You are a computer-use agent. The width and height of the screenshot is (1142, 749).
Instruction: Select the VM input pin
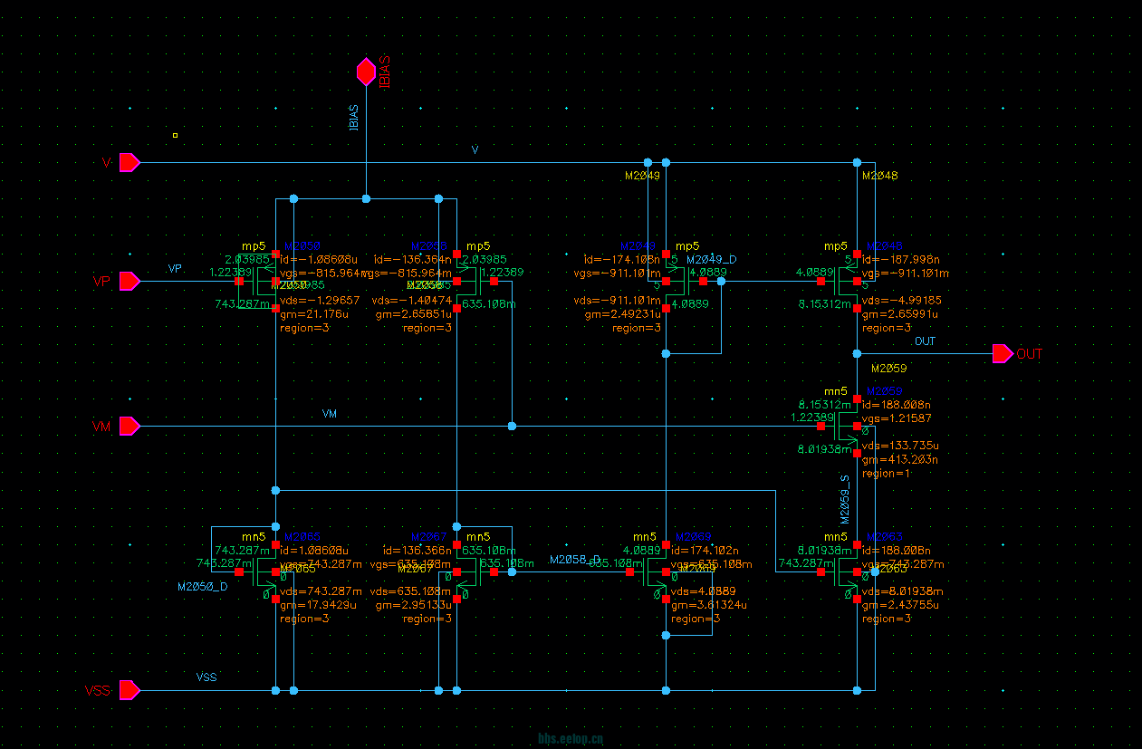130,426
